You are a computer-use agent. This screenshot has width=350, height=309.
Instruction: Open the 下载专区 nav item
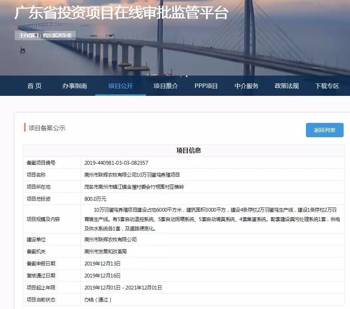coord(327,86)
